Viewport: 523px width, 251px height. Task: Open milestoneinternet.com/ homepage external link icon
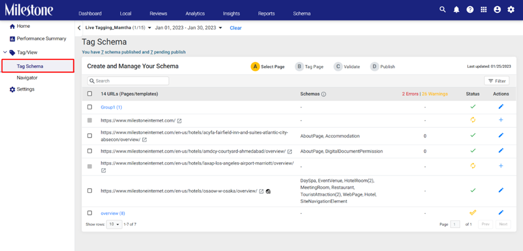[x=180, y=120]
